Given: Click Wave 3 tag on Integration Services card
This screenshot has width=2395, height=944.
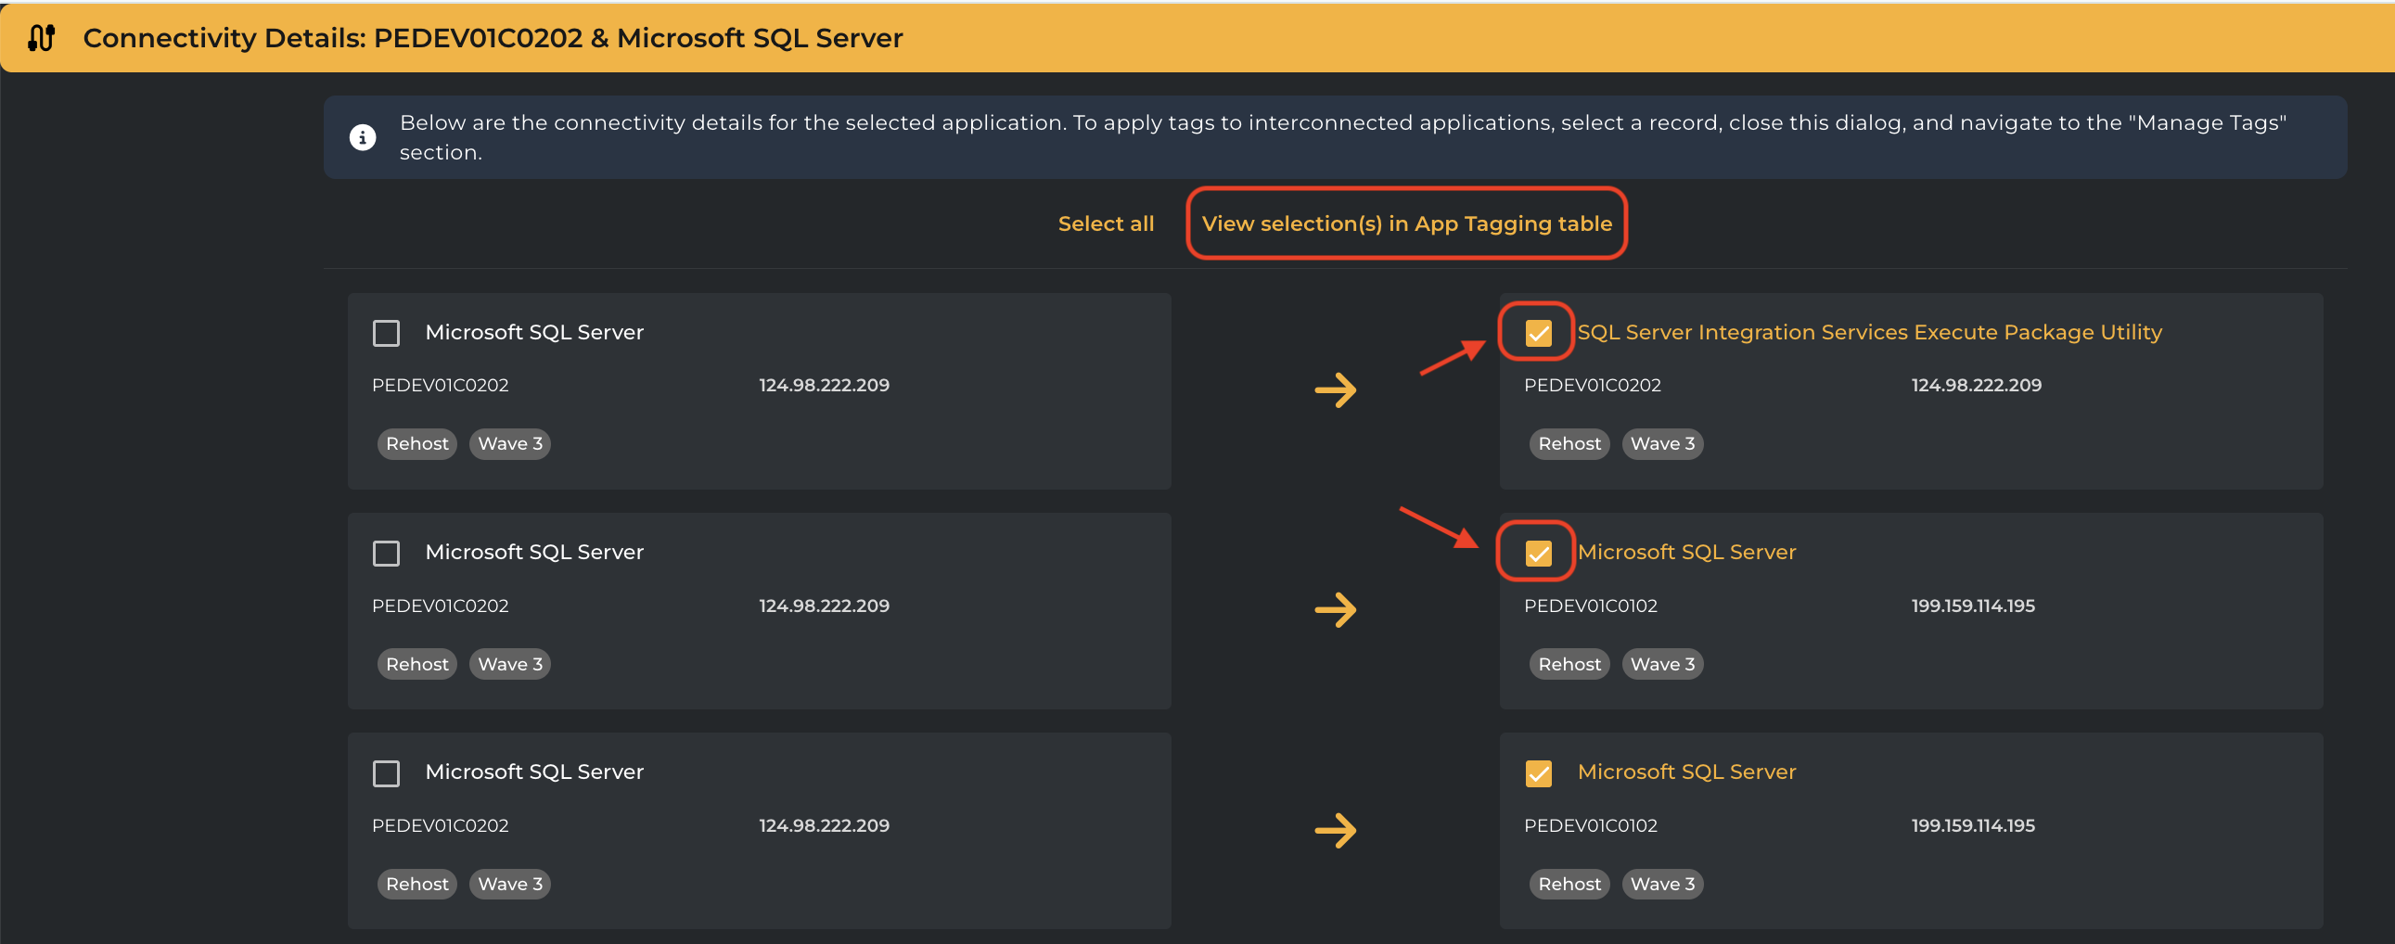Looking at the screenshot, I should coord(1661,444).
